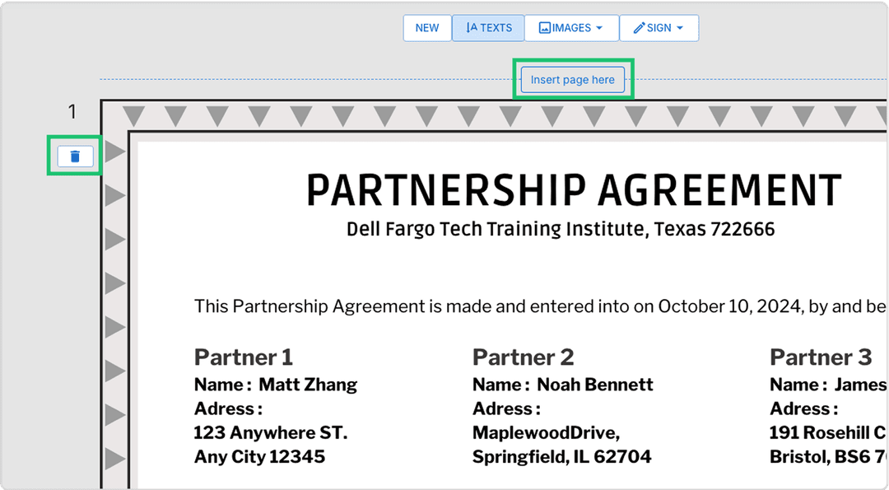The width and height of the screenshot is (889, 490).
Task: Click the 123 Anywhere ST. address line
Action: 270,432
